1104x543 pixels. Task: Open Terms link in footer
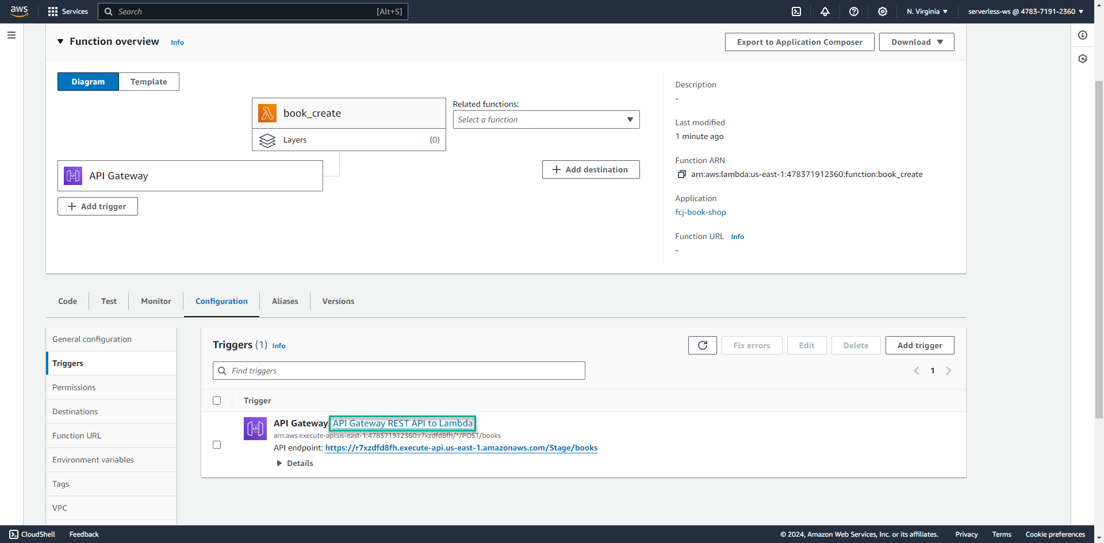[x=1002, y=534]
